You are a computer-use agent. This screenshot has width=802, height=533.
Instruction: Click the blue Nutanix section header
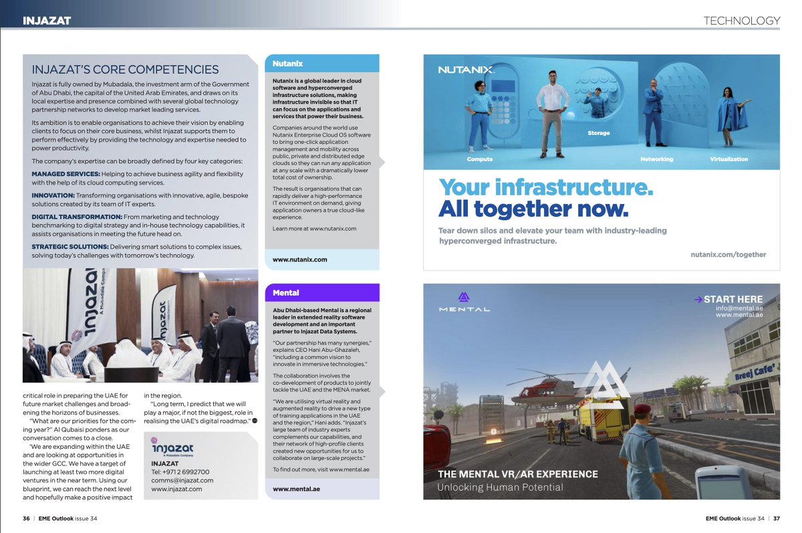322,63
